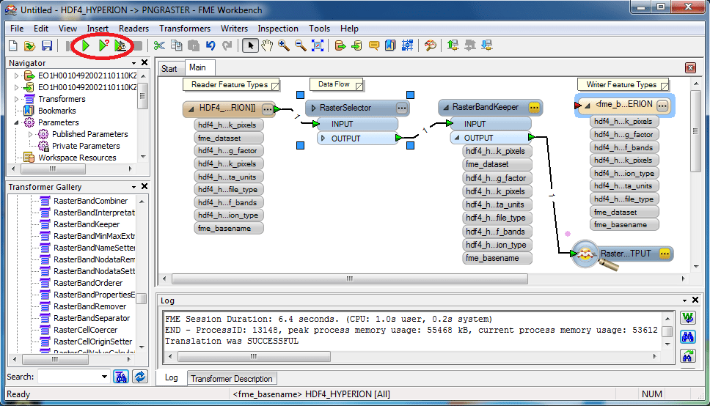The width and height of the screenshot is (710, 406).
Task: Select Workspace Resources in the Navigator
Action: pos(77,158)
